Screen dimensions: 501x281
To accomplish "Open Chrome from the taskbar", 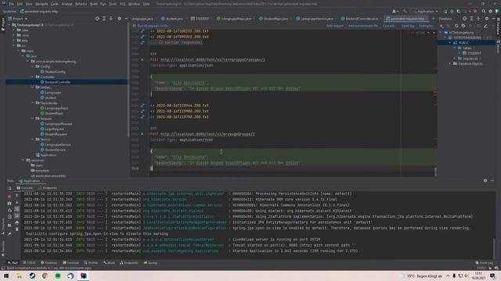I will pos(45,276).
